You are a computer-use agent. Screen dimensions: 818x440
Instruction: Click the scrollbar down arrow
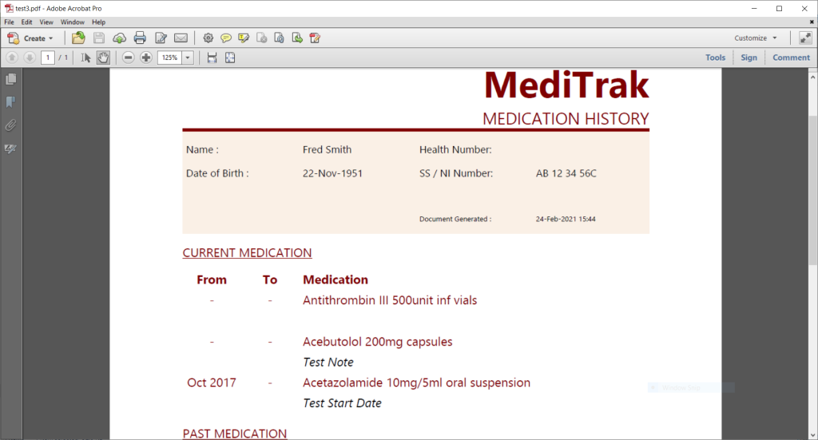click(x=812, y=434)
